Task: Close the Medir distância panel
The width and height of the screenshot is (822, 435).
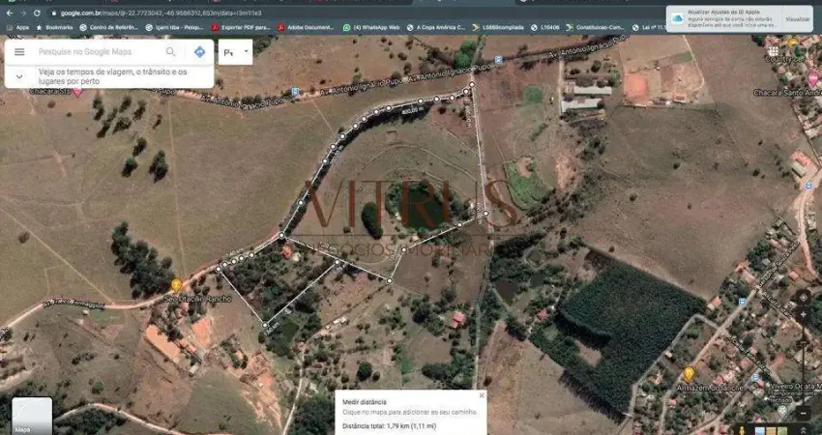Action: [482, 395]
